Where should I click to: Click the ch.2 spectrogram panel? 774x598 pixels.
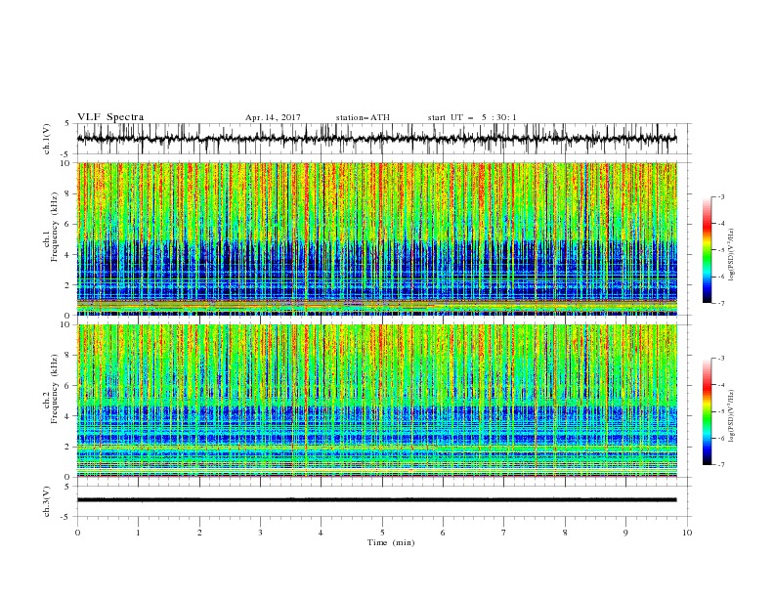click(377, 401)
